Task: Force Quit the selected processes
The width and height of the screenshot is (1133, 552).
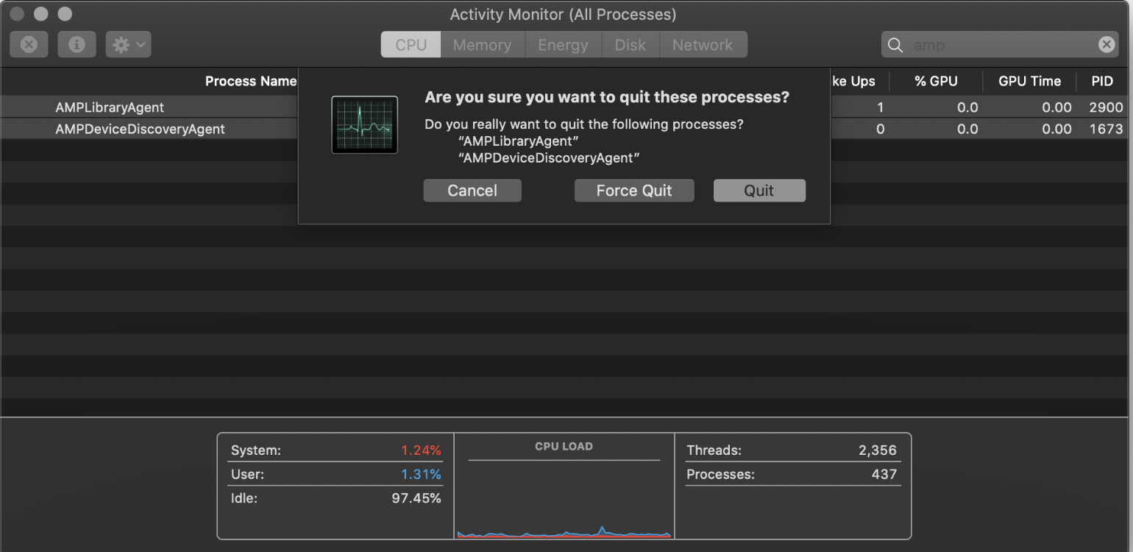Action: (633, 190)
